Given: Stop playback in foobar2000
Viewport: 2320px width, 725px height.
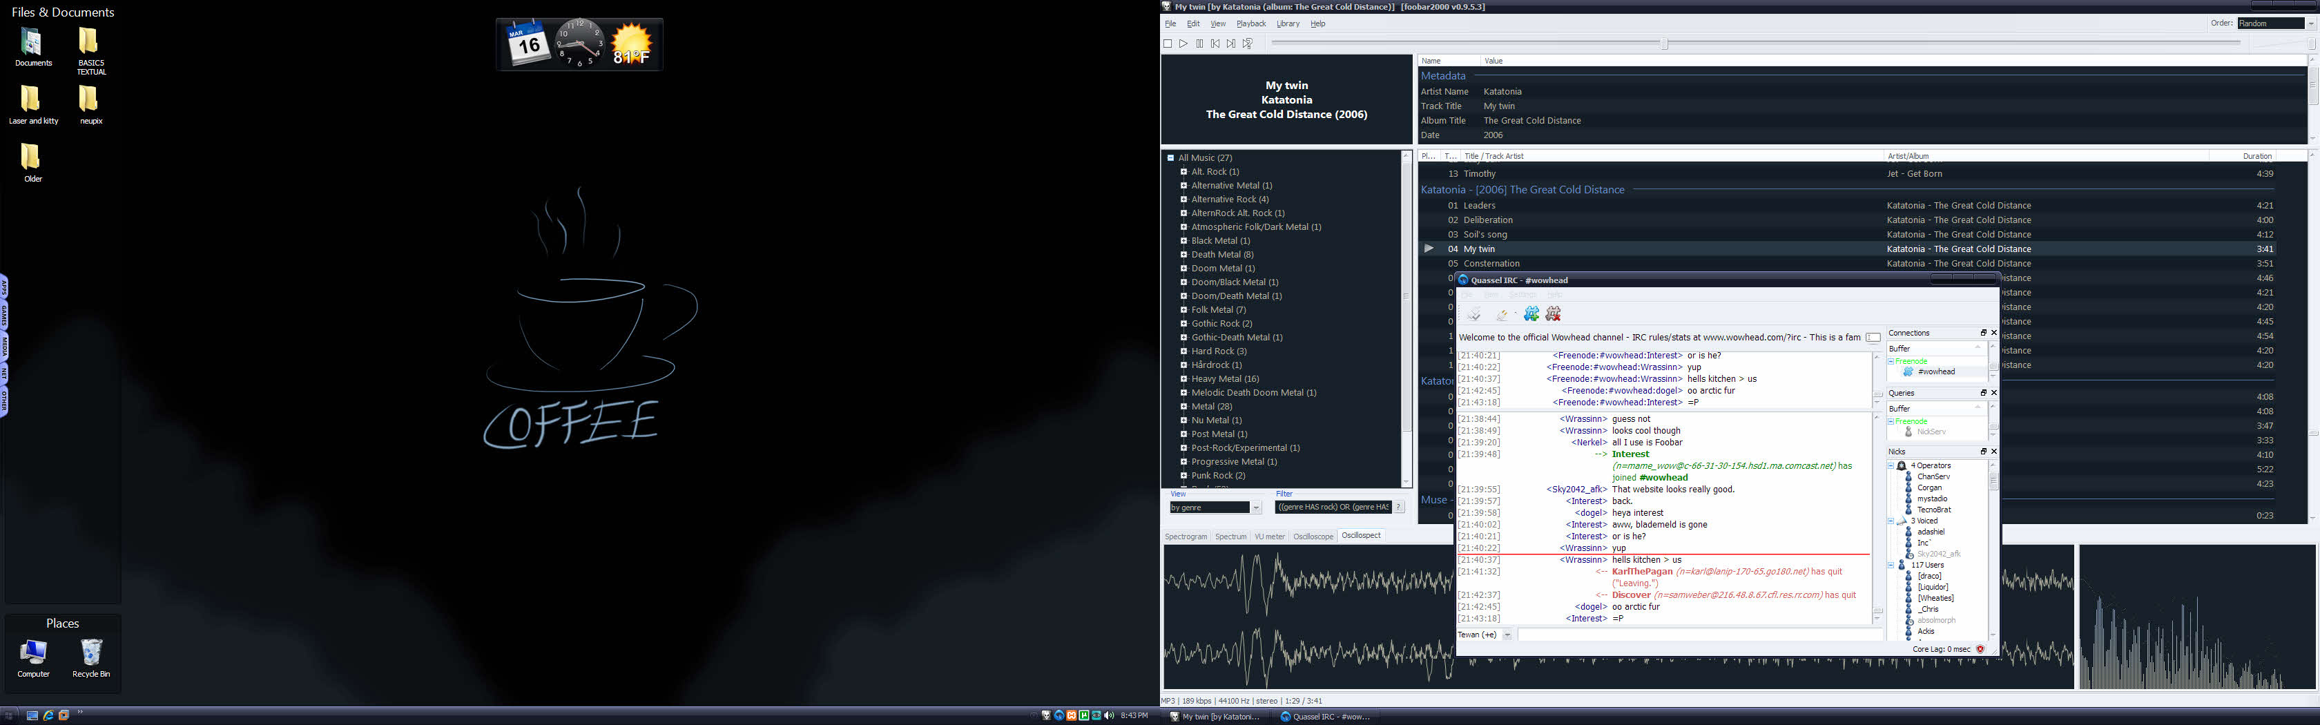Looking at the screenshot, I should coord(1167,43).
